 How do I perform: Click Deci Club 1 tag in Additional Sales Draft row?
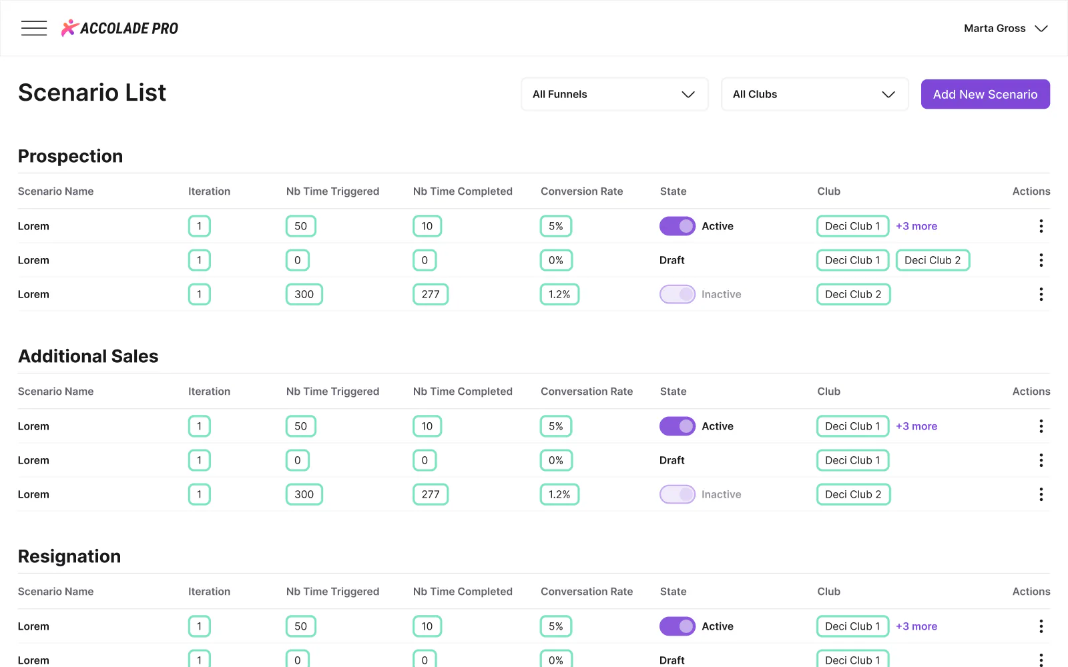pyautogui.click(x=852, y=460)
